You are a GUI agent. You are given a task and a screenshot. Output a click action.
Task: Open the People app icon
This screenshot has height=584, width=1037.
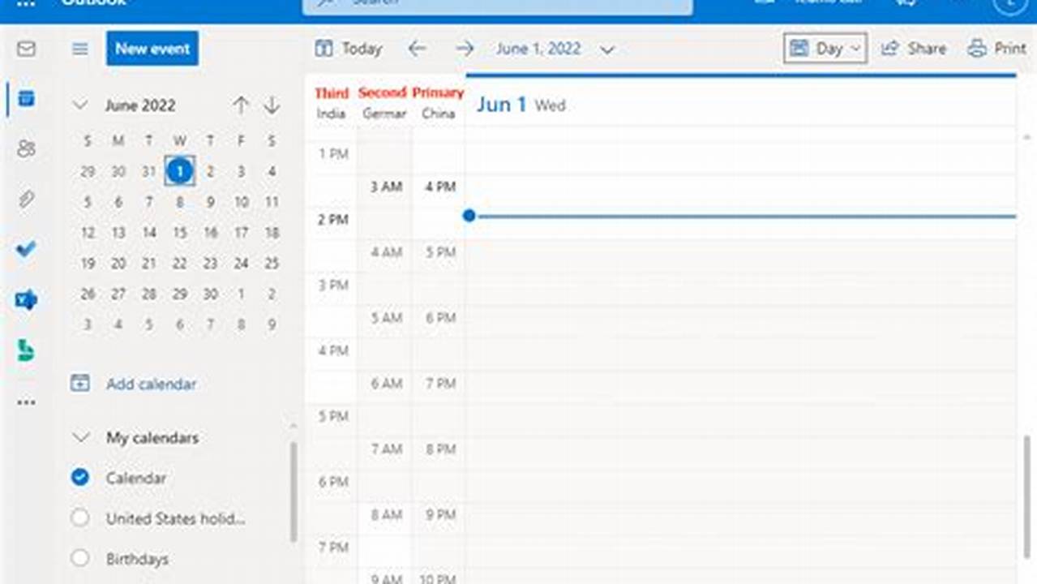pos(26,148)
